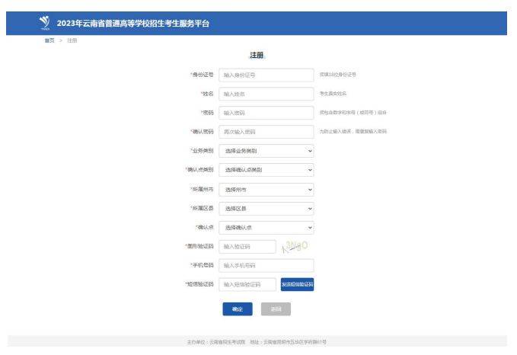This screenshot has width=517, height=355.
Task: Open the 首页 breadcrumb link
Action: tap(49, 40)
